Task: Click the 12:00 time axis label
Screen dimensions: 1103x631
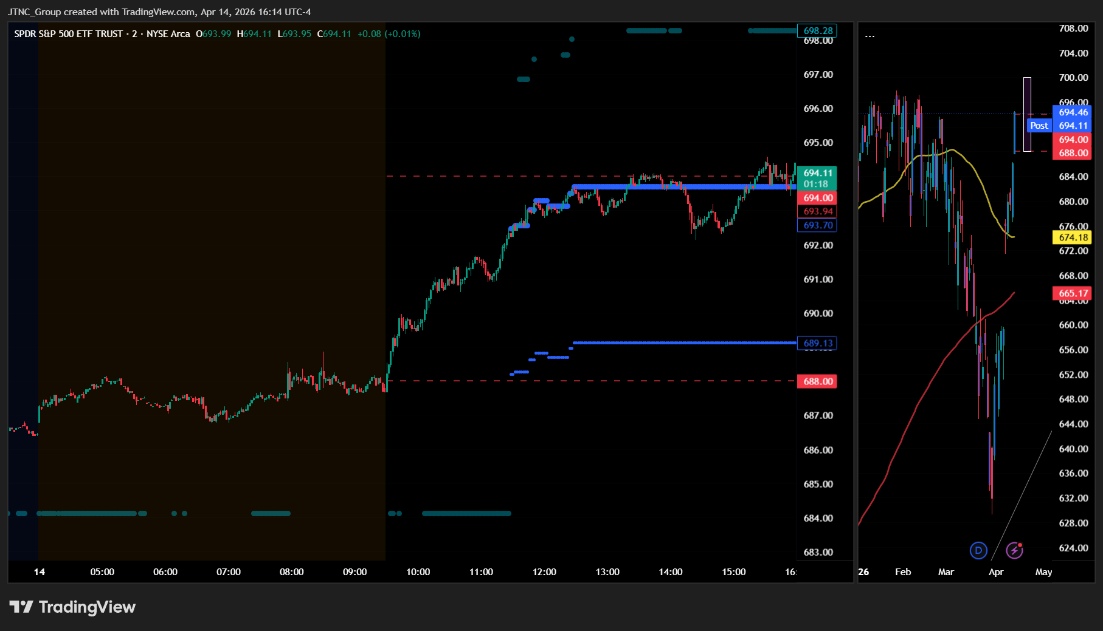Action: [x=544, y=572]
